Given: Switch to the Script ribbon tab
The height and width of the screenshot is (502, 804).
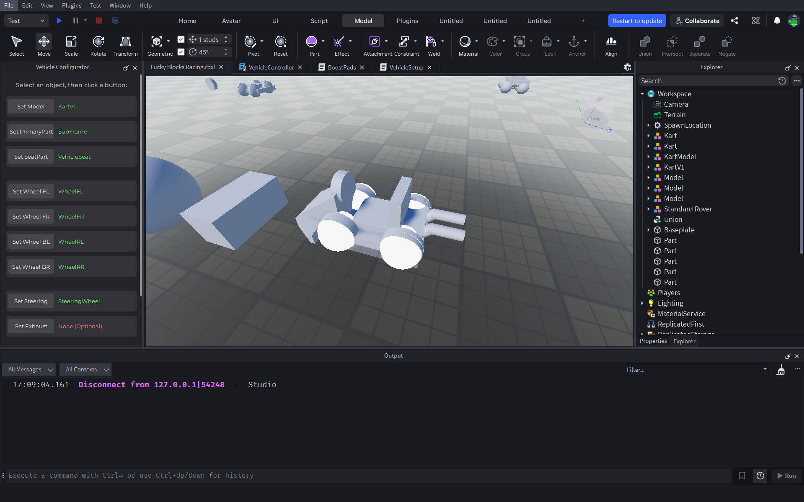Looking at the screenshot, I should click(x=319, y=21).
